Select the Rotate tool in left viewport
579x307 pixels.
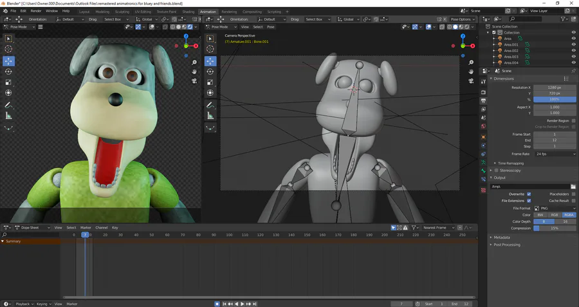pos(8,71)
